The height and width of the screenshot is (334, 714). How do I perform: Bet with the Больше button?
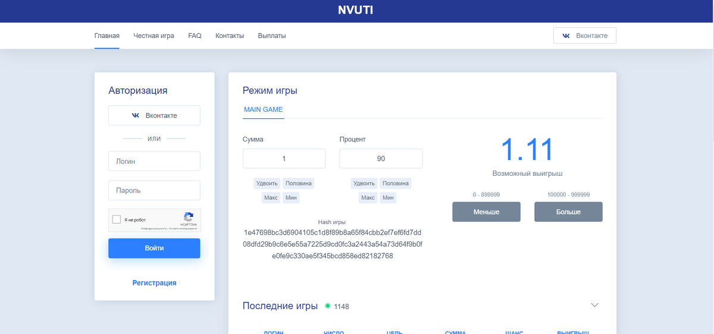click(x=568, y=212)
